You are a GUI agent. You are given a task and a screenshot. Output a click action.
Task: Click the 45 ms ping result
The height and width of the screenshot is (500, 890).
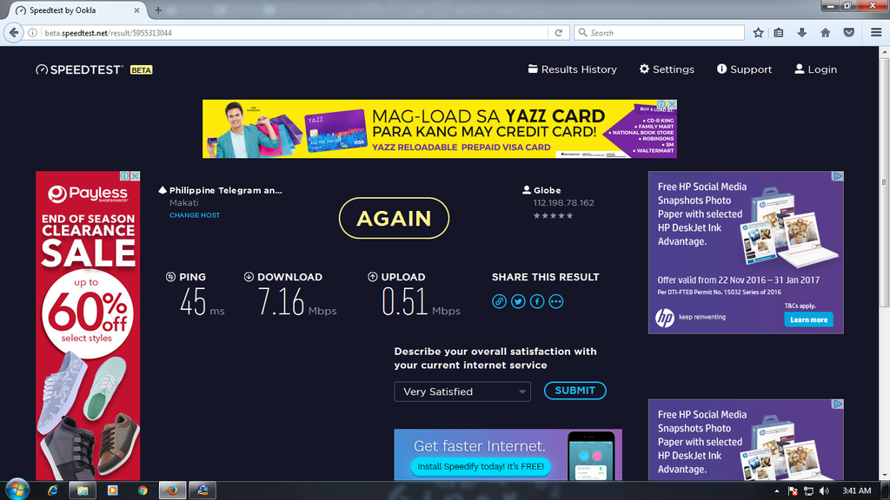202,301
